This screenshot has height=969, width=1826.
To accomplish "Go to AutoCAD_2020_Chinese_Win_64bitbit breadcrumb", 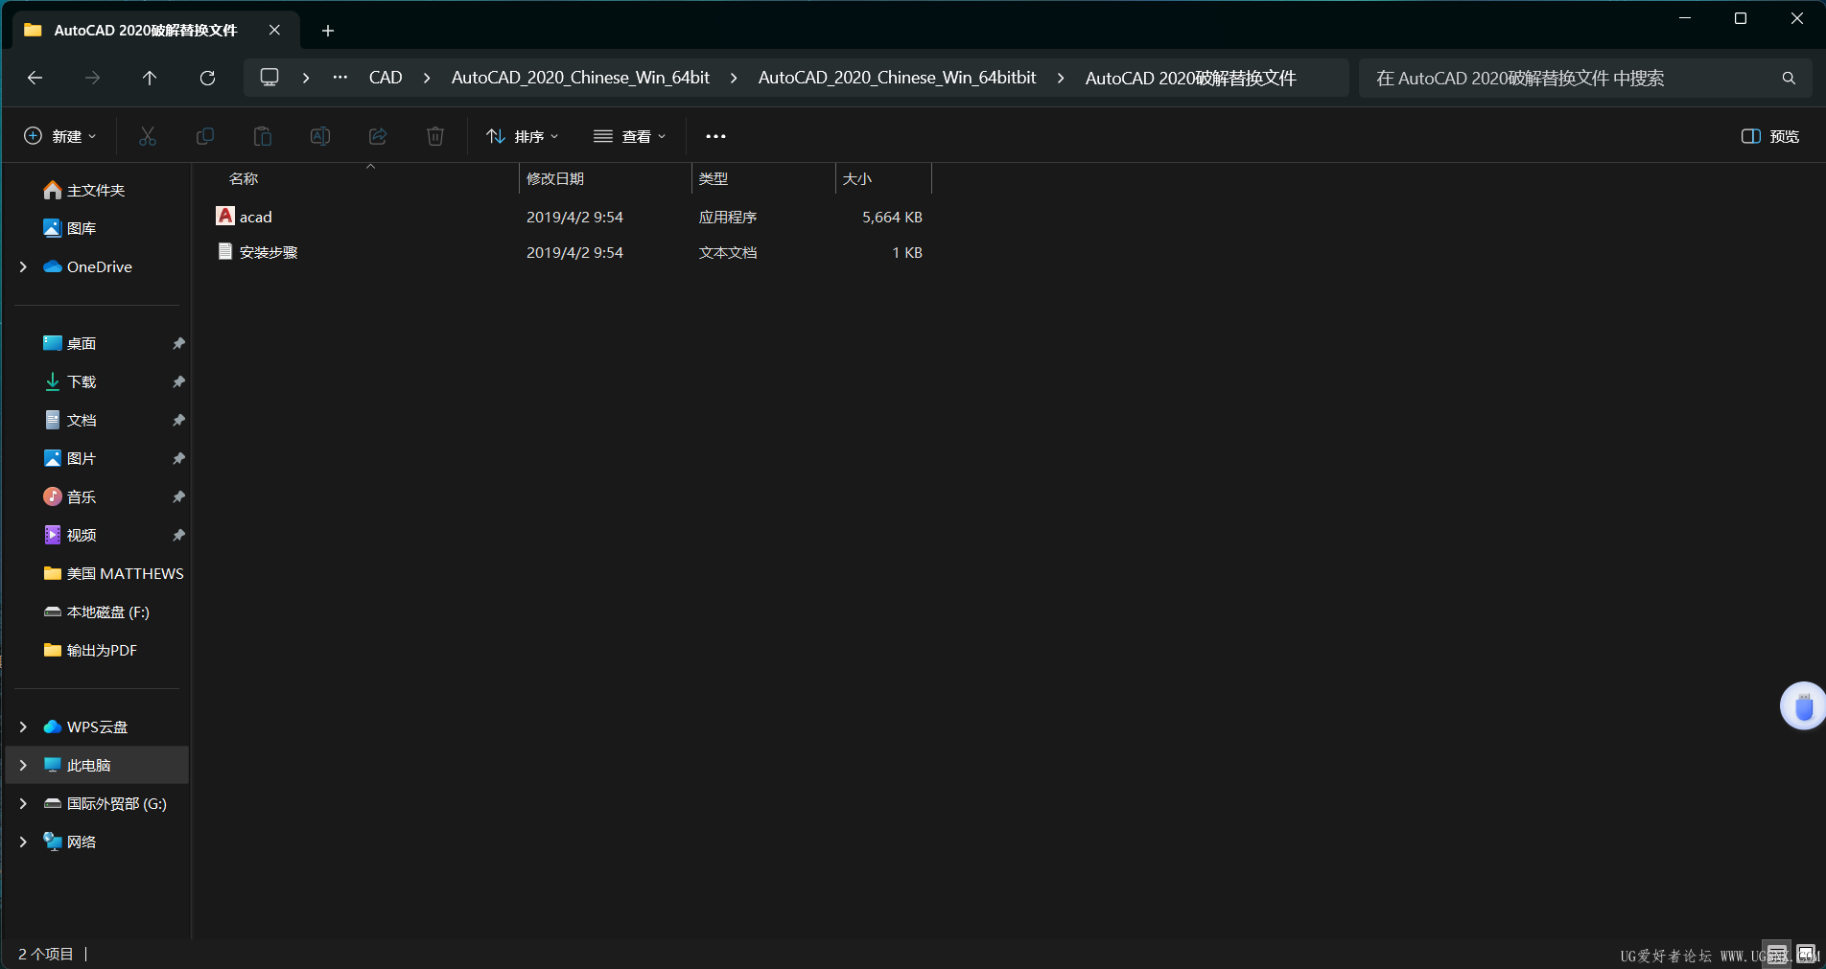I will click(x=897, y=78).
